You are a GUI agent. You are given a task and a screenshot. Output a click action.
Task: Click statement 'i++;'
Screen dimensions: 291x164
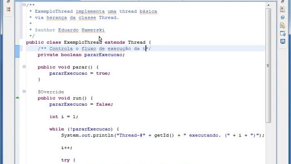[x=67, y=148]
